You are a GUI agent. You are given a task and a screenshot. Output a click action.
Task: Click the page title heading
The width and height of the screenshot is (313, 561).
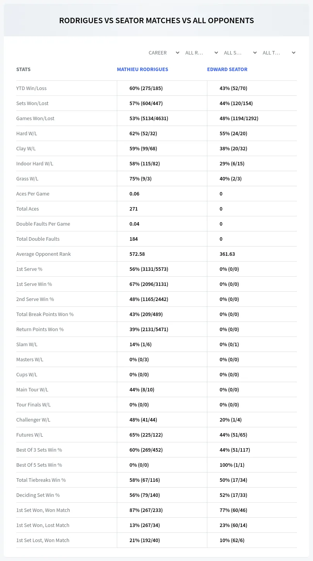click(156, 20)
